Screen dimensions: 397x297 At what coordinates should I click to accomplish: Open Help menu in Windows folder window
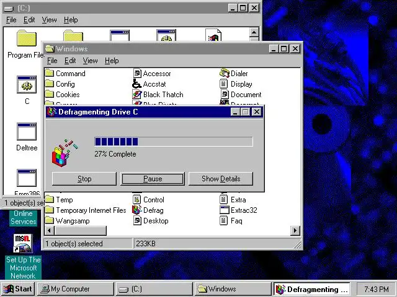click(112, 61)
